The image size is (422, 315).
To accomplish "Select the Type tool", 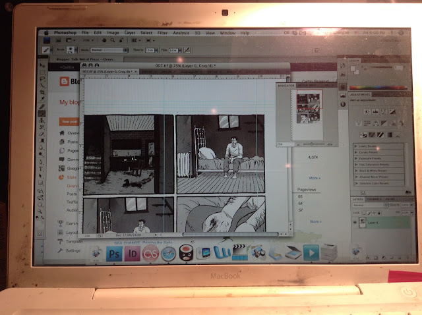I will click(x=41, y=169).
